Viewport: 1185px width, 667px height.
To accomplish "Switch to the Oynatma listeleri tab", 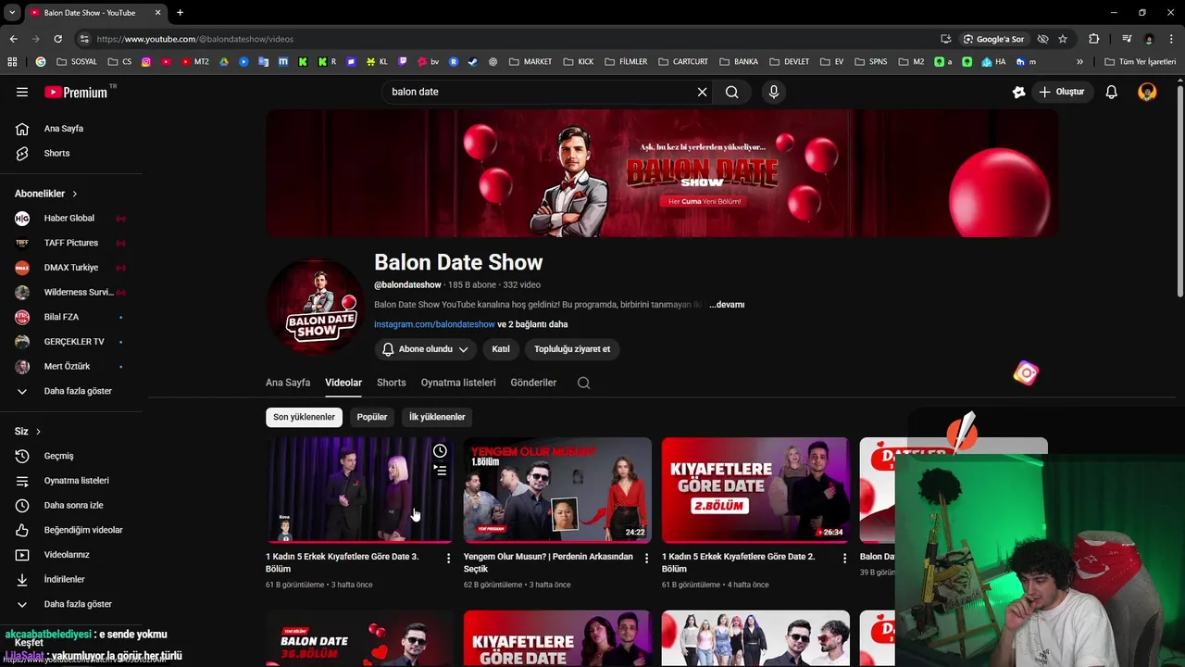I will pyautogui.click(x=458, y=383).
